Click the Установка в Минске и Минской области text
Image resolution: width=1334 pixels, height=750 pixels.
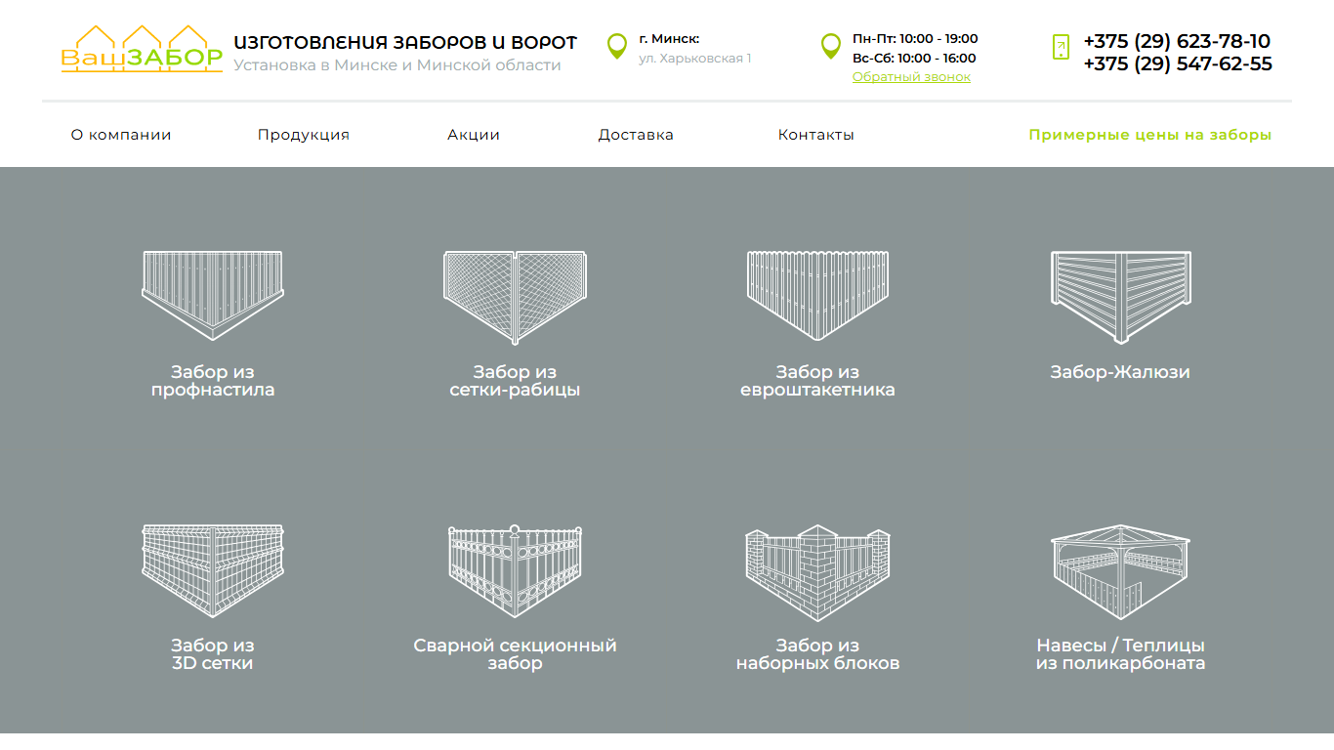pos(397,65)
